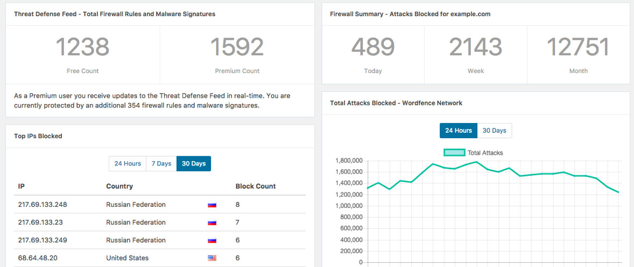Click Russian flag icon for 217.69.133.249
The image size is (634, 267).
[x=212, y=240]
